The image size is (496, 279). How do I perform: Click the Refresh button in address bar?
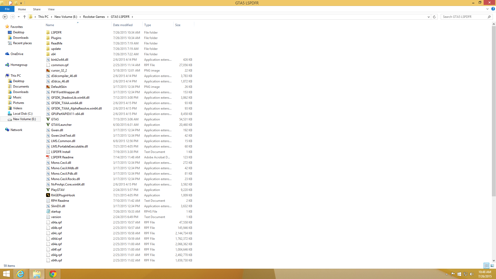tap(434, 17)
